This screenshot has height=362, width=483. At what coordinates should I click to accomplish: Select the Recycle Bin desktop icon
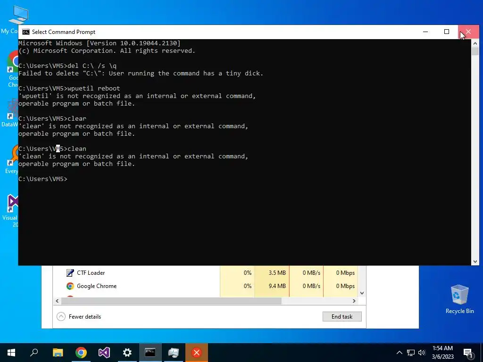pos(459,299)
